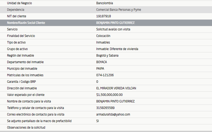Image resolution: width=212 pixels, height=132 pixels.
Task: Select property registration number 074-121206
Action: [x=105, y=75]
